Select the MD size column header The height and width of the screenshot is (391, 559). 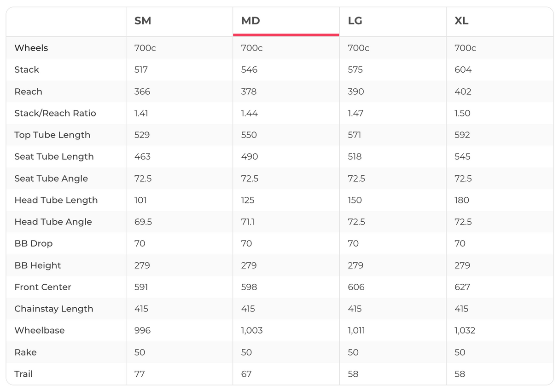tap(250, 21)
